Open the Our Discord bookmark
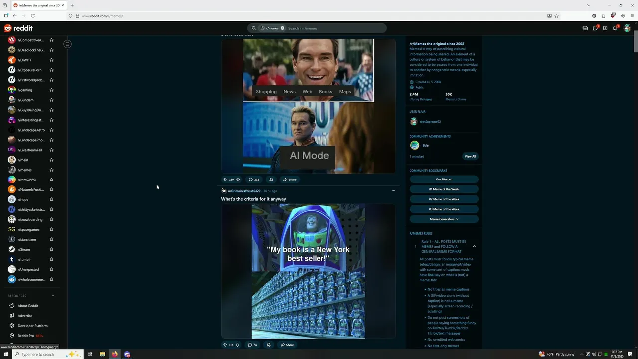The width and height of the screenshot is (638, 359). pos(444,179)
